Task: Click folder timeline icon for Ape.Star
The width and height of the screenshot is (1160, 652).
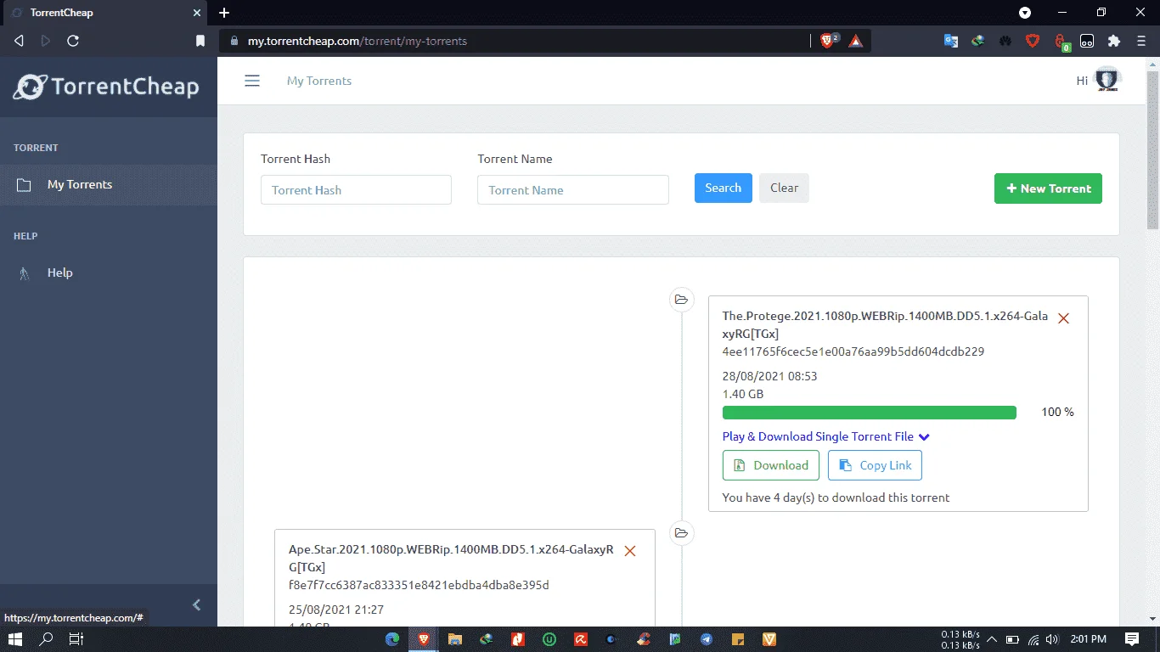Action: coord(681,533)
